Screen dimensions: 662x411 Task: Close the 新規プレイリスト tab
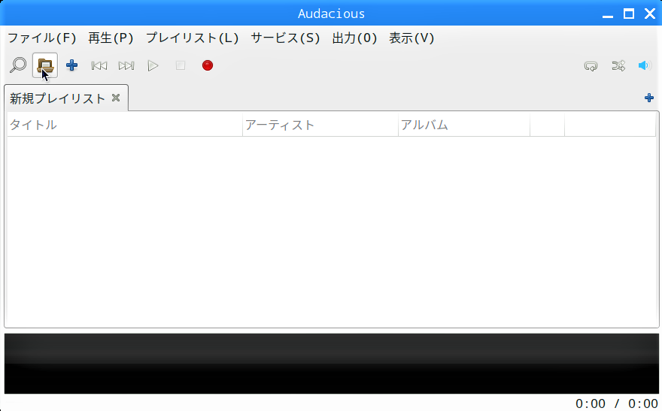pyautogui.click(x=116, y=98)
